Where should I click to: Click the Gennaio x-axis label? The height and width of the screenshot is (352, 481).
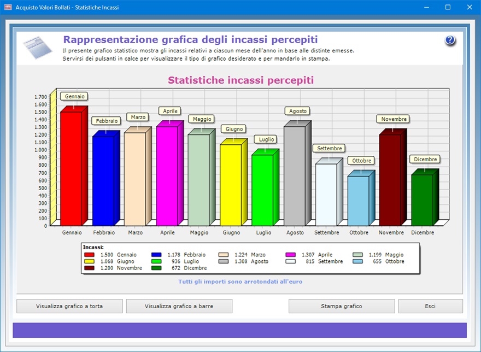pos(72,233)
